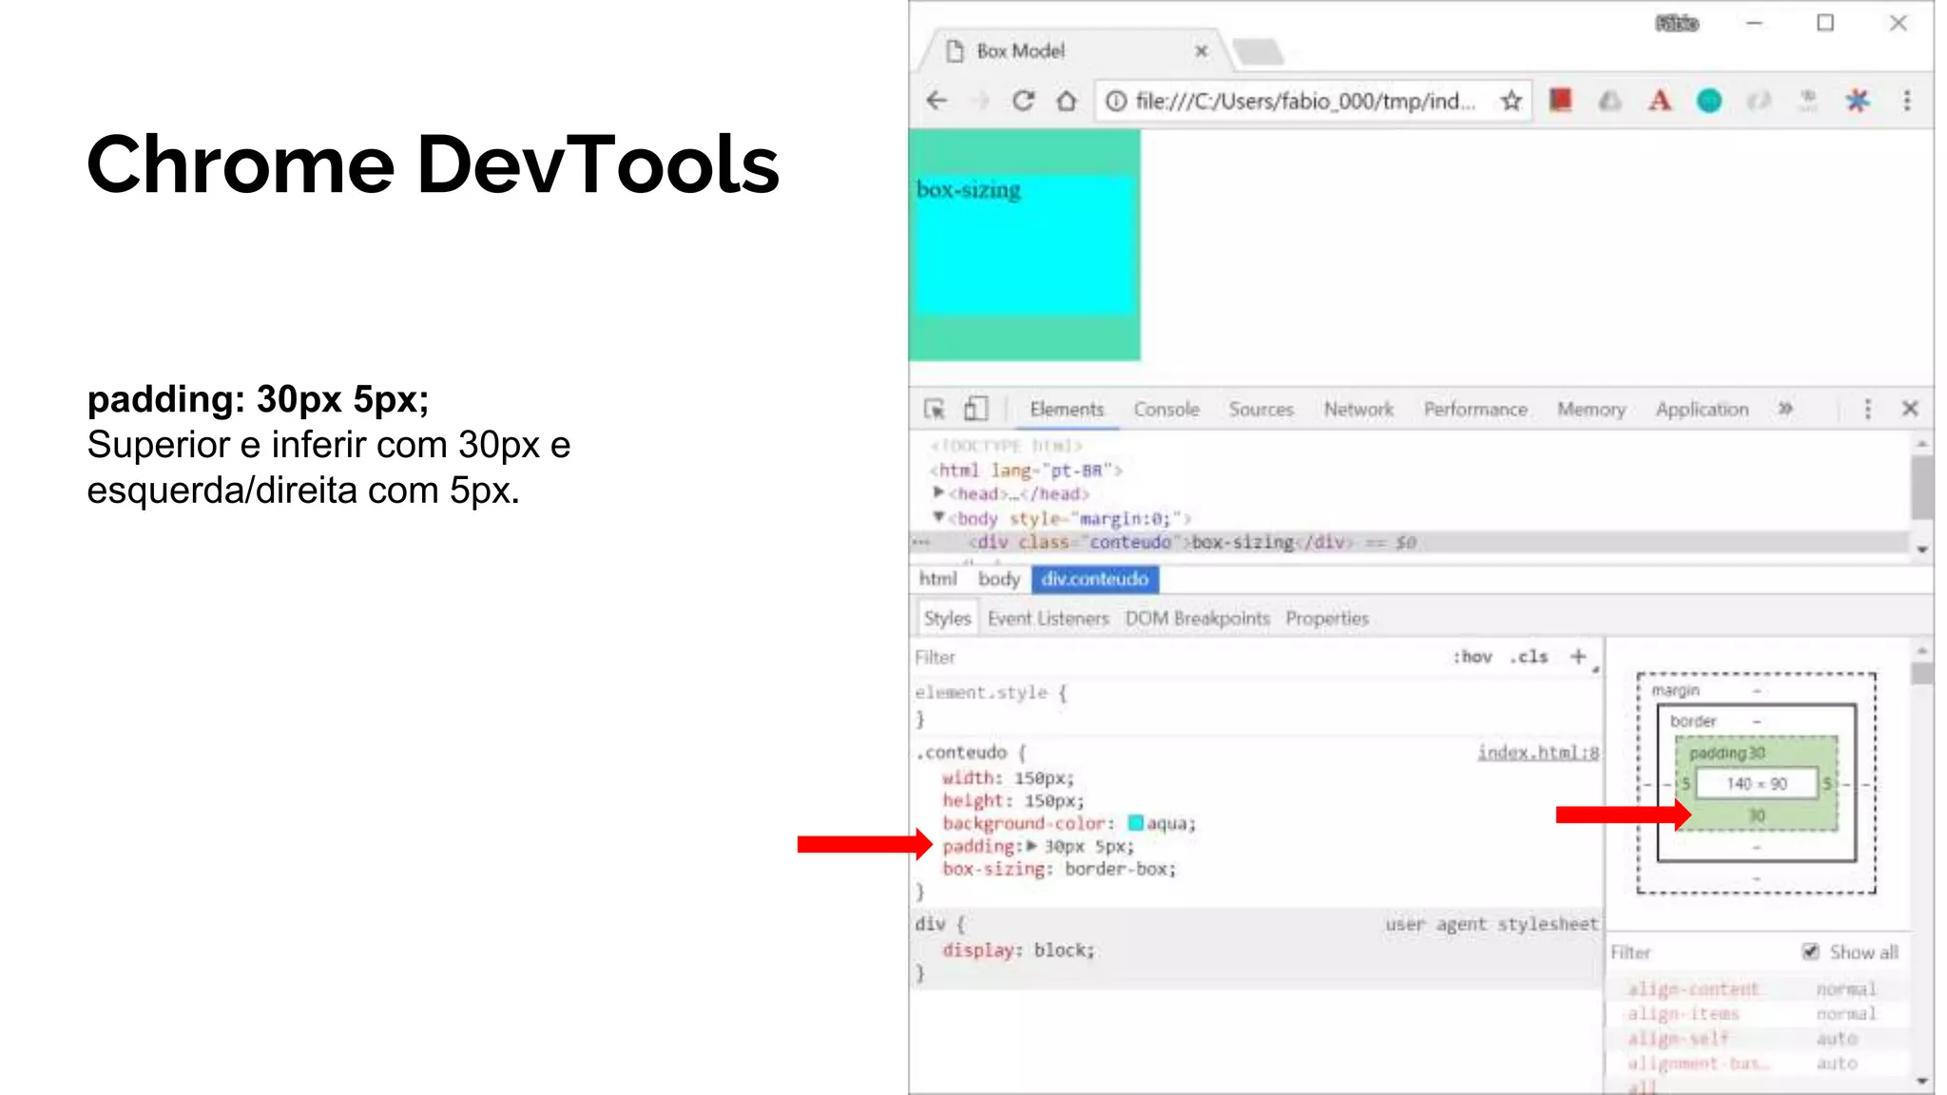The height and width of the screenshot is (1095, 1947).
Task: Click the red letter A extension icon
Action: (x=1660, y=101)
